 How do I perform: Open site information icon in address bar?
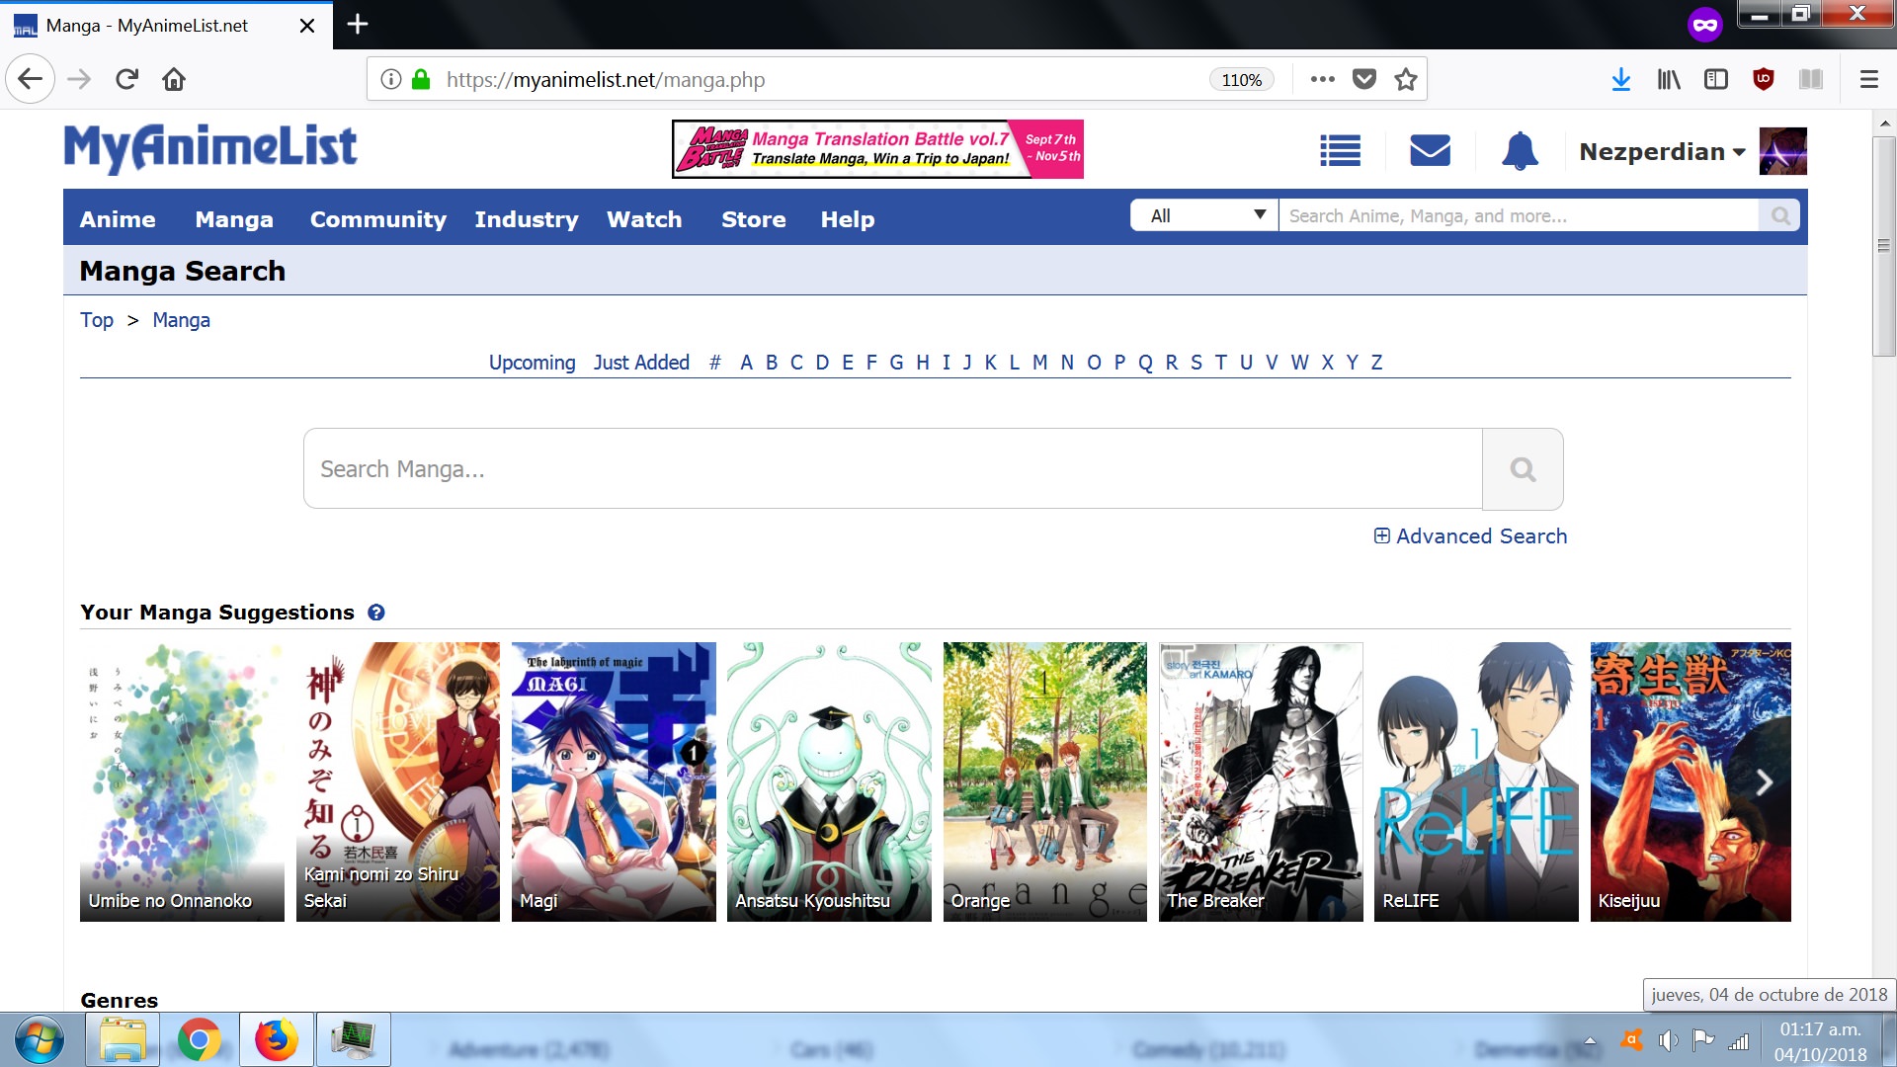point(391,79)
